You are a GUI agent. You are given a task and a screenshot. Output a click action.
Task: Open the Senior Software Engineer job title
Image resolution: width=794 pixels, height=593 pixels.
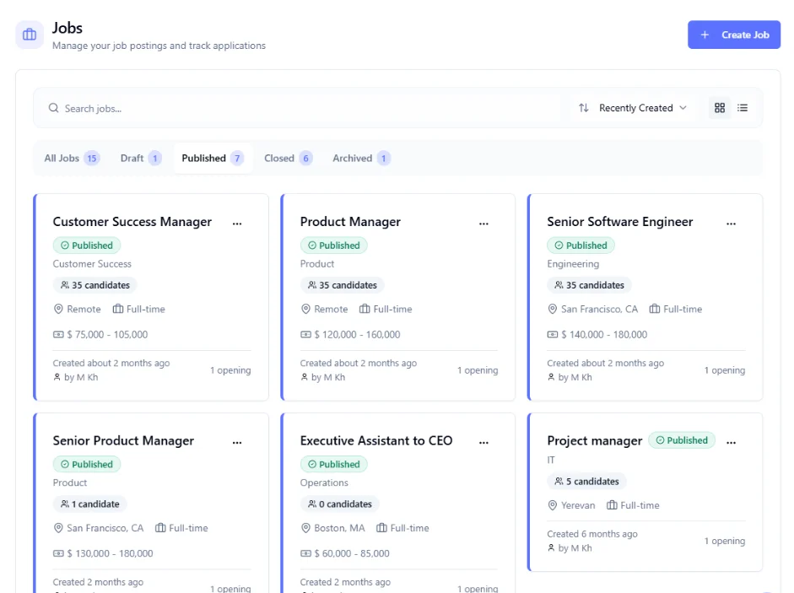620,222
